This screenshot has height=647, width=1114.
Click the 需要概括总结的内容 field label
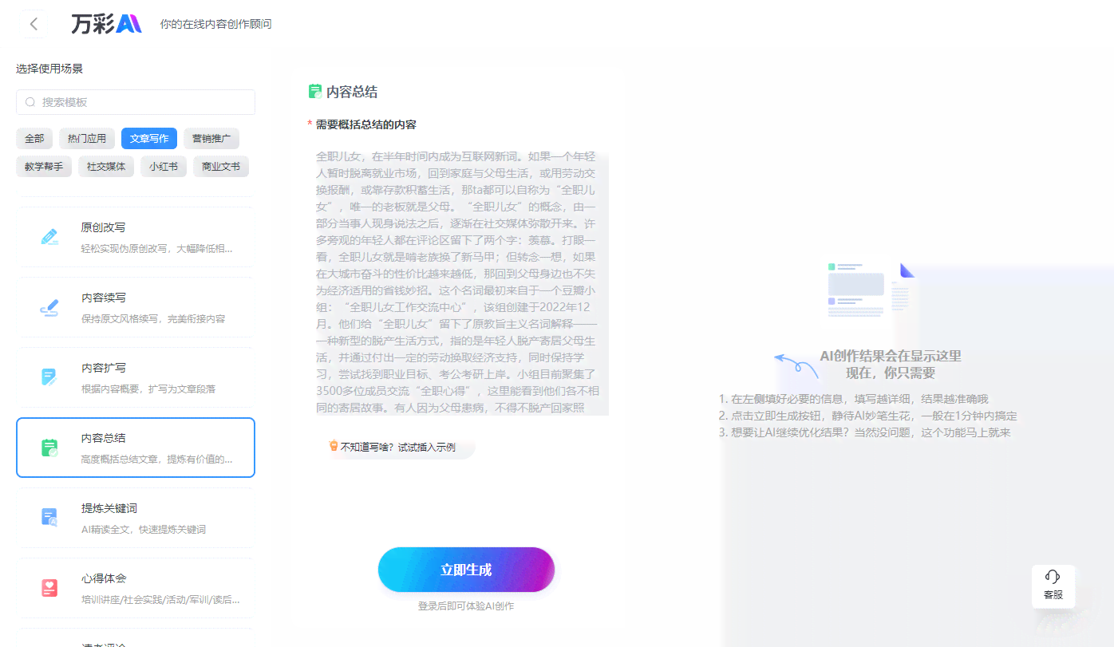[366, 124]
